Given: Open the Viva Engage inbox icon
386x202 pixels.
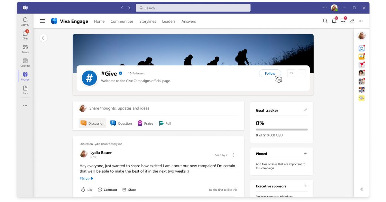Looking at the screenshot, I should [343, 21].
